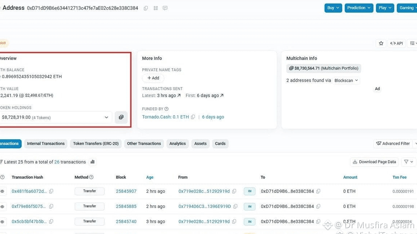
Task: Open the address QR code icon
Action: click(155, 8)
